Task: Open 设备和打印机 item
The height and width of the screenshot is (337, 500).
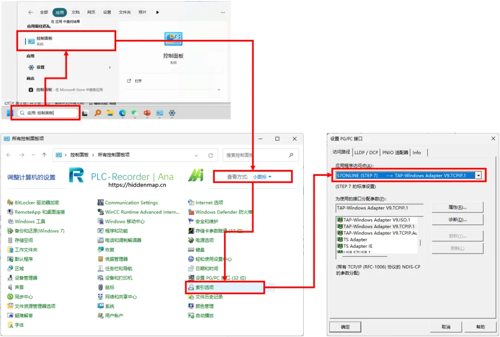Action: [115, 278]
